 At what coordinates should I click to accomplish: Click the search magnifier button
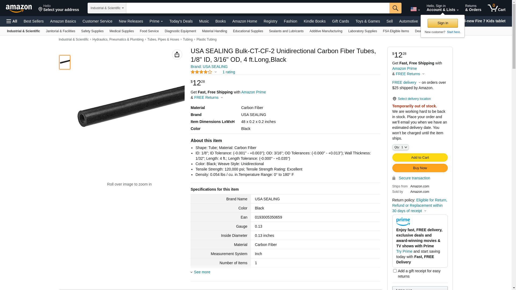coord(395,8)
